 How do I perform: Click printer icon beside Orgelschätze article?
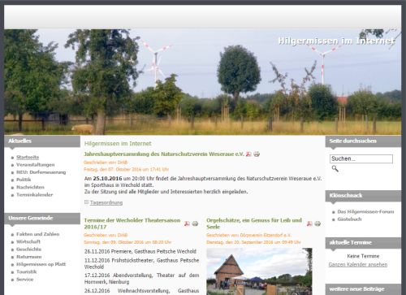317,223
